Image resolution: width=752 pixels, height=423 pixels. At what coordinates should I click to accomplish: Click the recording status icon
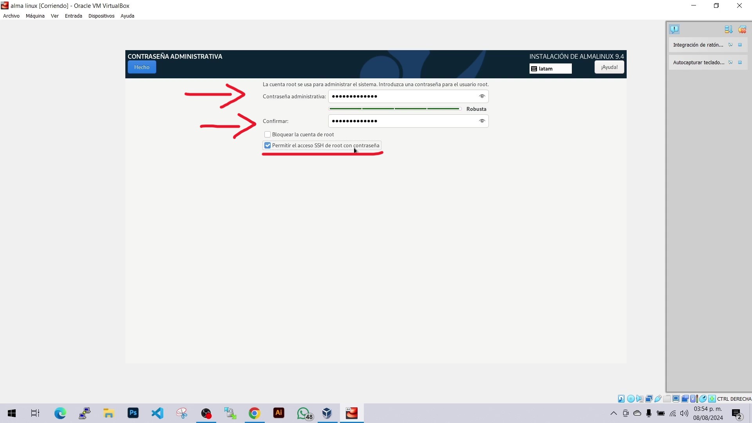(685, 399)
